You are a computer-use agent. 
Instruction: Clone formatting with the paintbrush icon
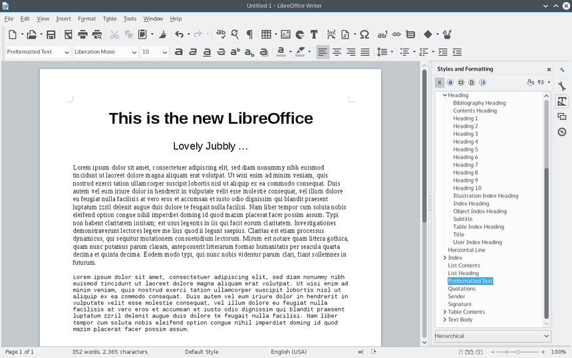pyautogui.click(x=162, y=35)
